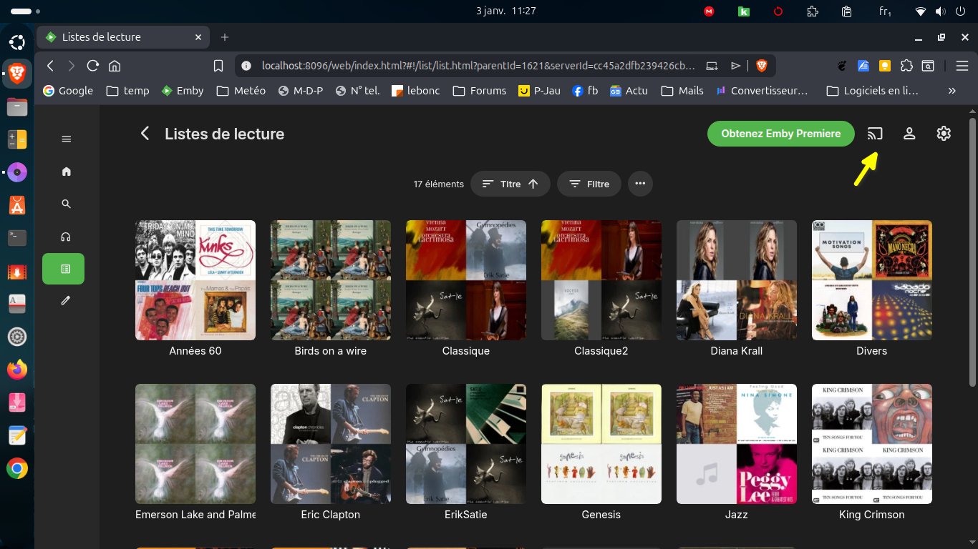Go back using arrow beside Listes de lecture
This screenshot has width=978, height=549.
(145, 134)
